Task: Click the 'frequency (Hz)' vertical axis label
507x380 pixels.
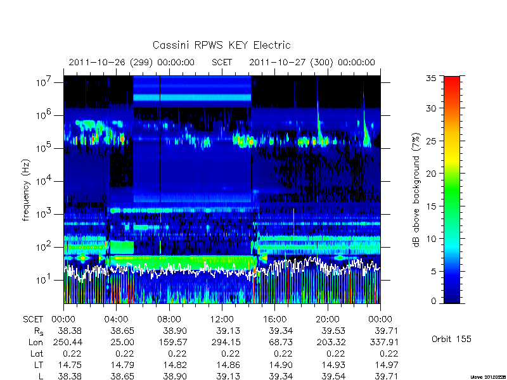Action: click(x=26, y=190)
